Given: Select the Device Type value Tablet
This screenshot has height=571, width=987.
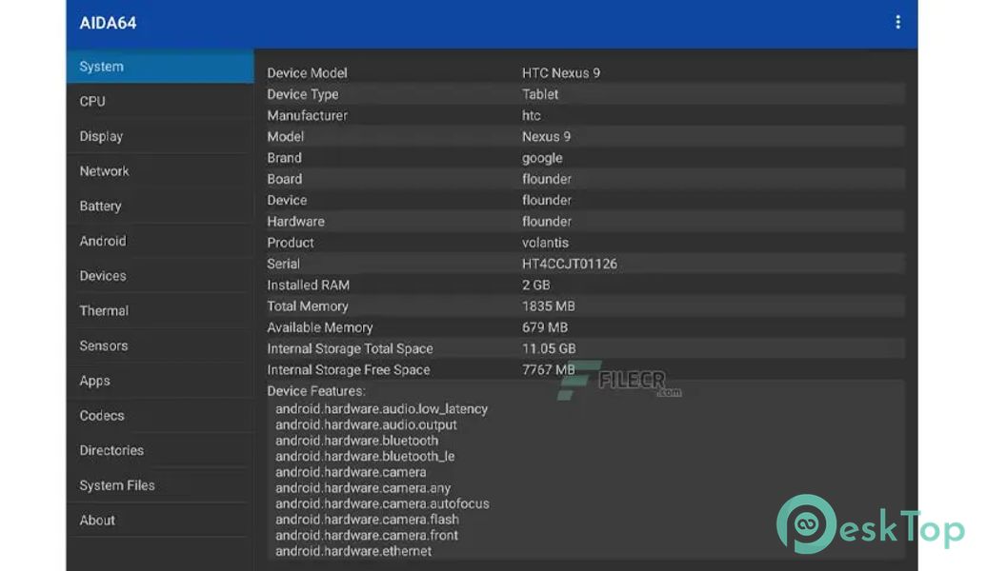Looking at the screenshot, I should tap(540, 94).
